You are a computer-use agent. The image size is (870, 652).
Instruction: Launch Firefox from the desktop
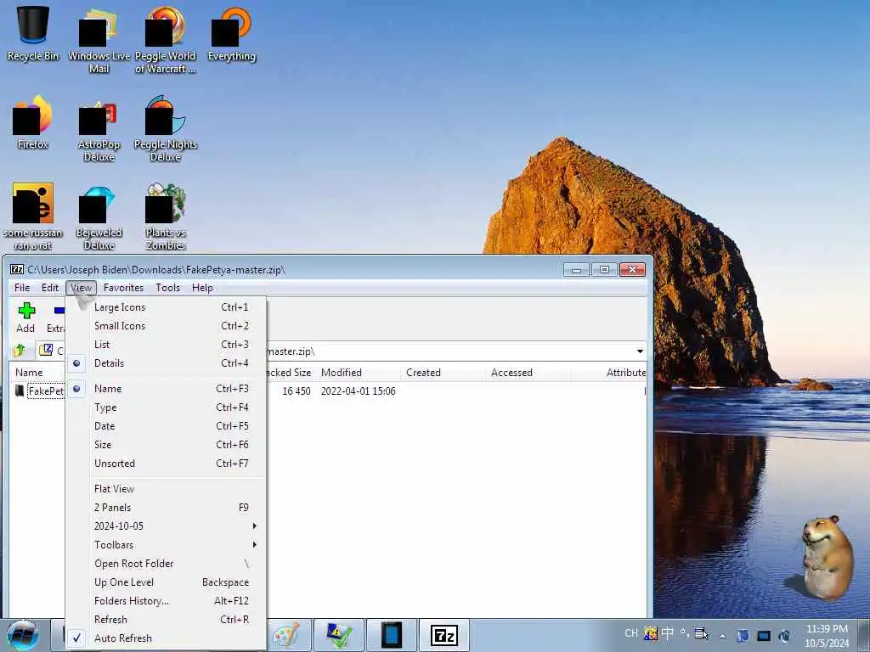pos(33,122)
